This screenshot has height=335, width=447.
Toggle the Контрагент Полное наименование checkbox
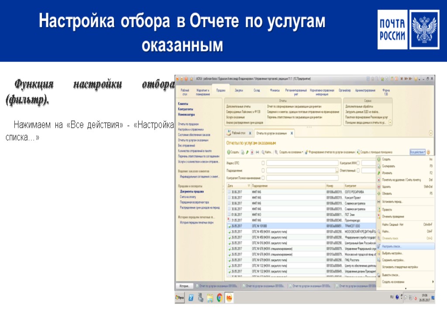tap(263, 178)
